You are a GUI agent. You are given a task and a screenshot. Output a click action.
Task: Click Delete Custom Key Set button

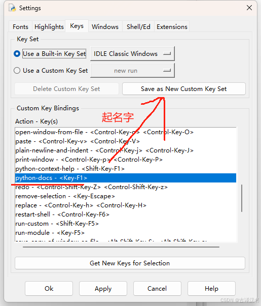click(x=66, y=89)
